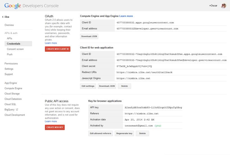Open the Overview page in sidebar
230x155 pixels.
9,25
